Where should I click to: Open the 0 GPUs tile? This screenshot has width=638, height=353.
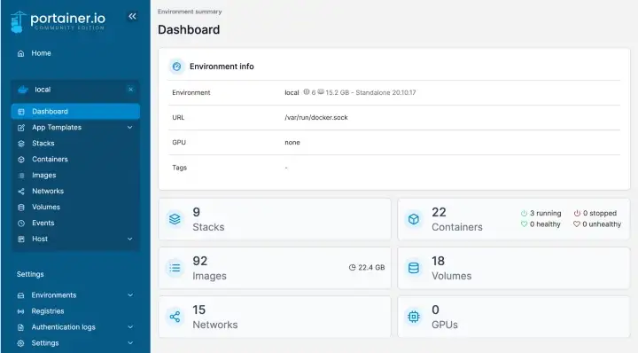(513, 317)
